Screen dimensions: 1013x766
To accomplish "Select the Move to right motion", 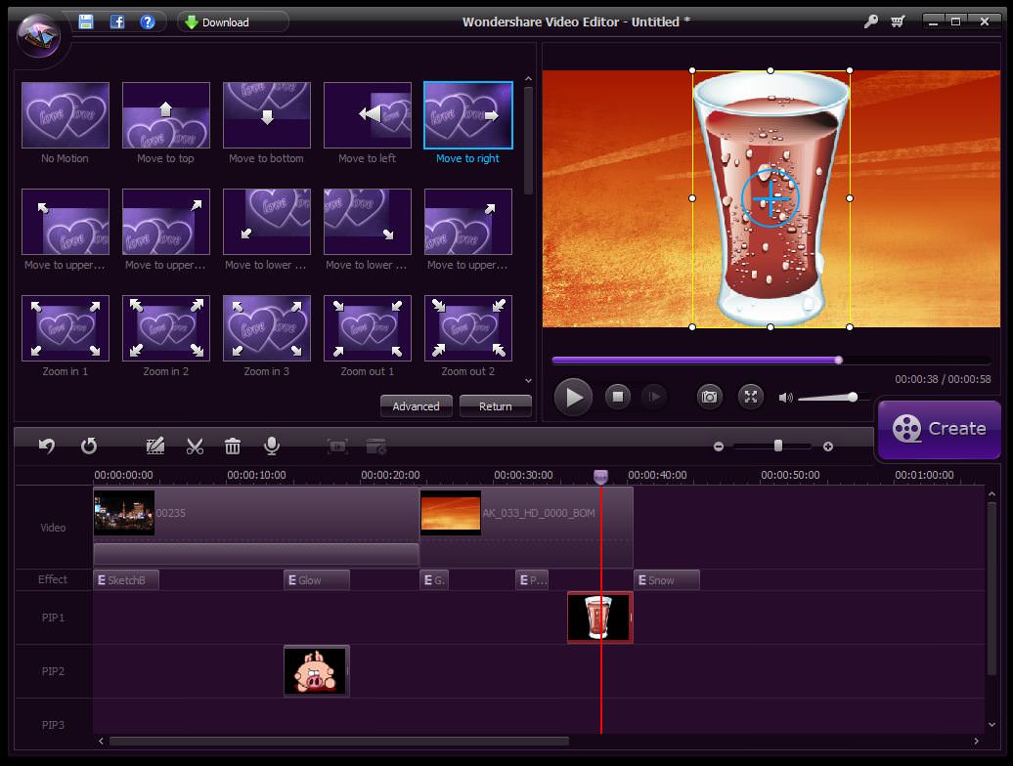I will pyautogui.click(x=468, y=115).
